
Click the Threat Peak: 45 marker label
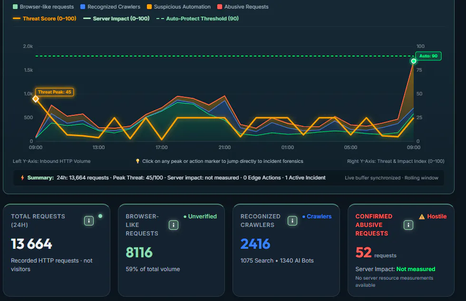pos(54,92)
